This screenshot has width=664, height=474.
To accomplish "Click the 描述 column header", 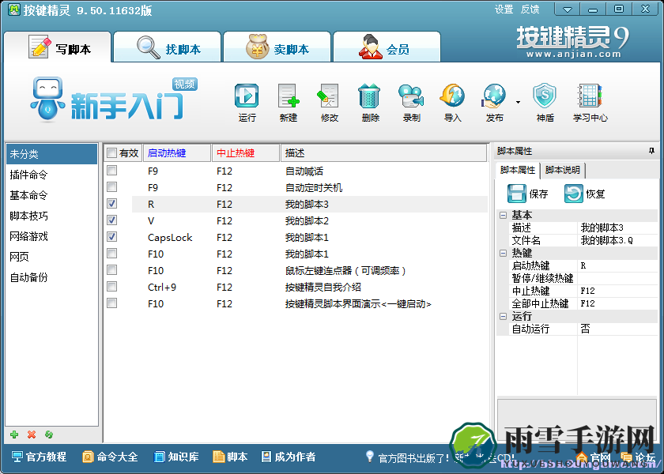I will 383,152.
